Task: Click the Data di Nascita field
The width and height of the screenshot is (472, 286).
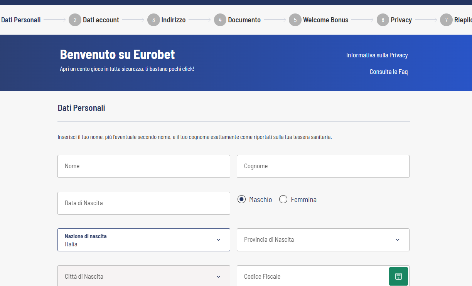Action: (x=144, y=203)
